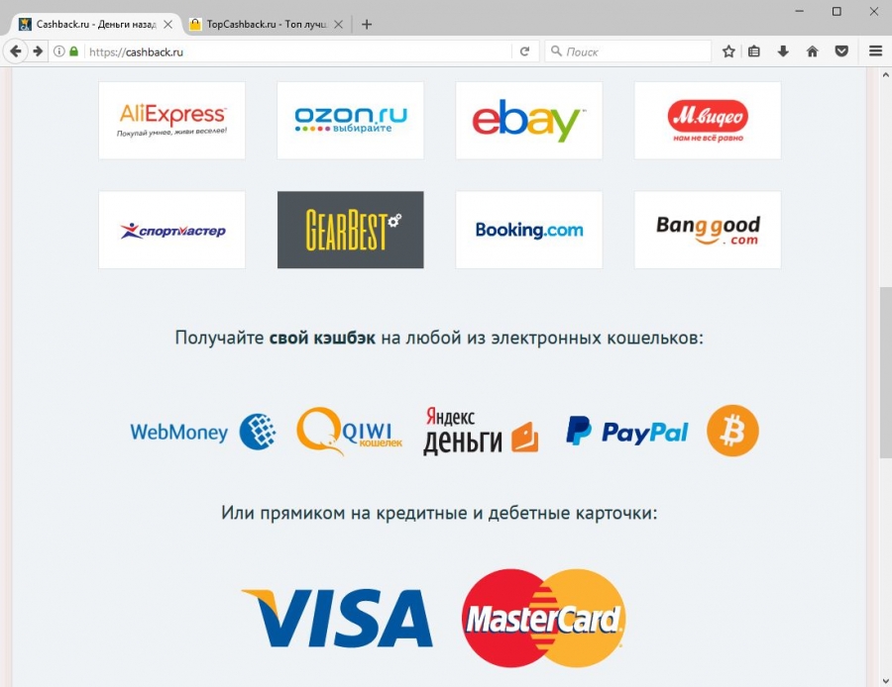Image resolution: width=892 pixels, height=687 pixels.
Task: Focus the Поиск search field
Action: pos(627,51)
